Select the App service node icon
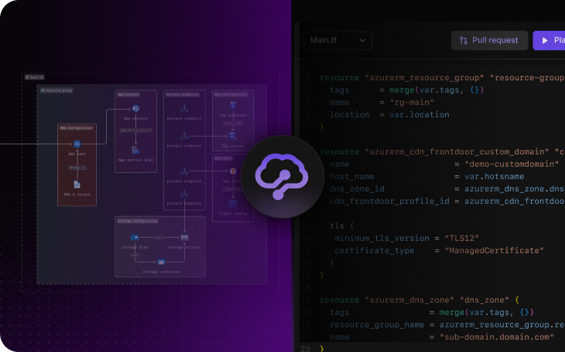The width and height of the screenshot is (565, 352). [x=136, y=109]
